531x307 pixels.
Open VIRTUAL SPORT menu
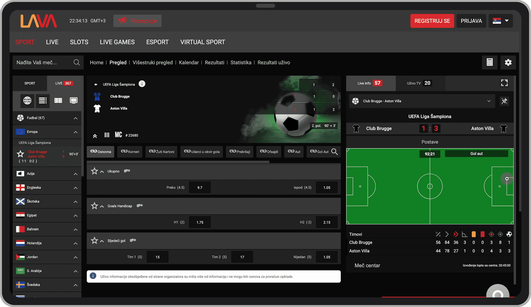tap(203, 42)
